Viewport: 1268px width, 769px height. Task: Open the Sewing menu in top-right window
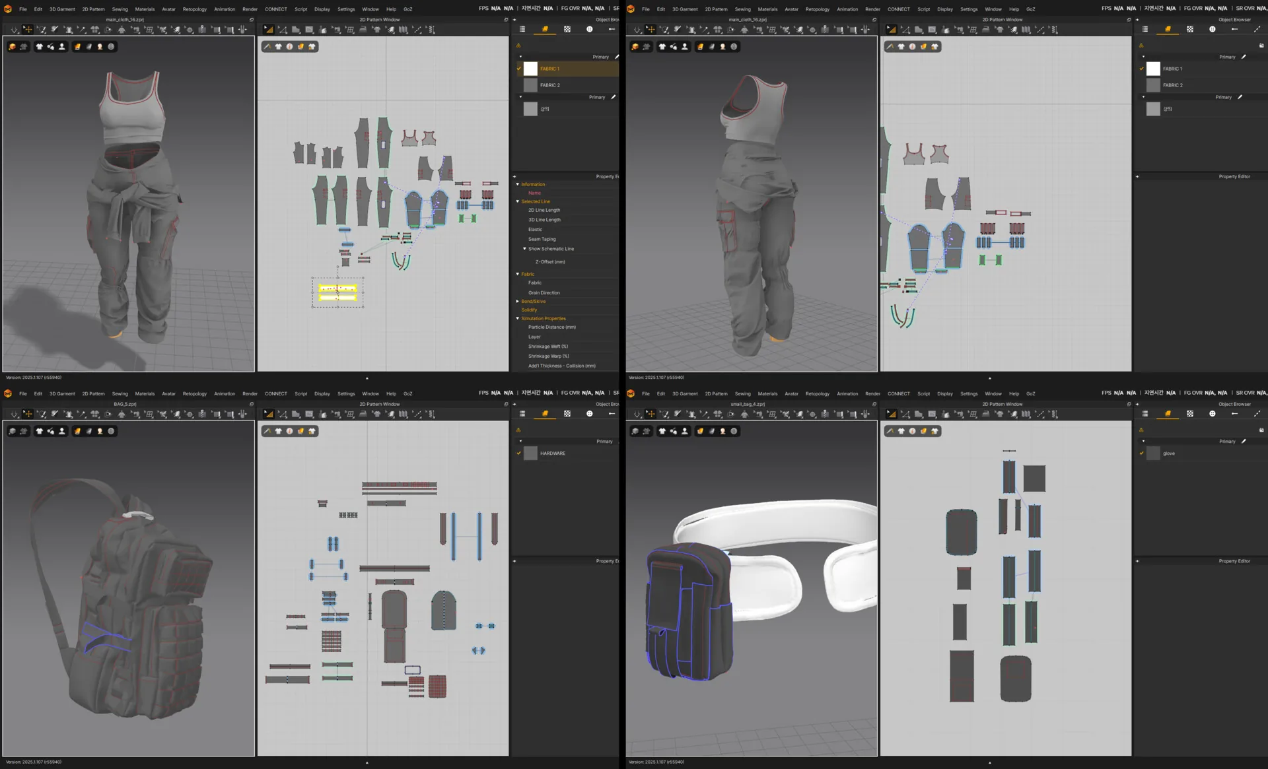click(743, 9)
